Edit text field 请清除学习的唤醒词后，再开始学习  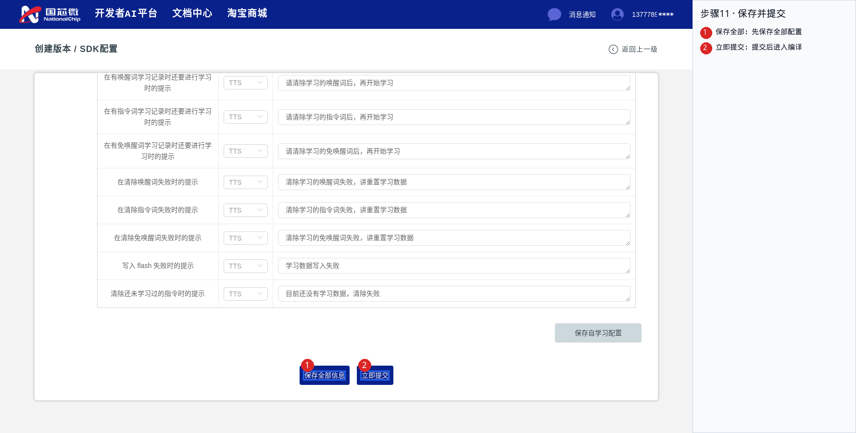pos(454,83)
